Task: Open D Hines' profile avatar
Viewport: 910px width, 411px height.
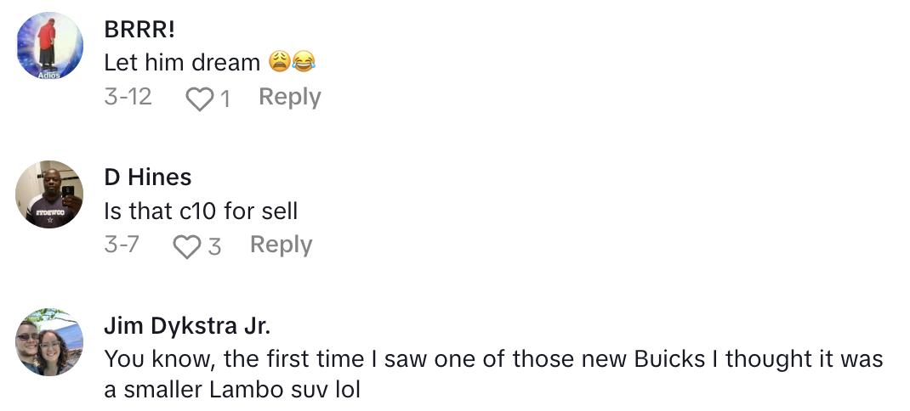Action: point(50,194)
